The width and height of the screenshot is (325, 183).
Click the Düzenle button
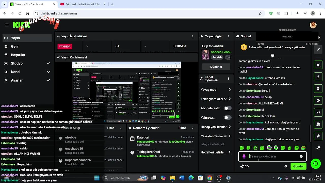216,67
